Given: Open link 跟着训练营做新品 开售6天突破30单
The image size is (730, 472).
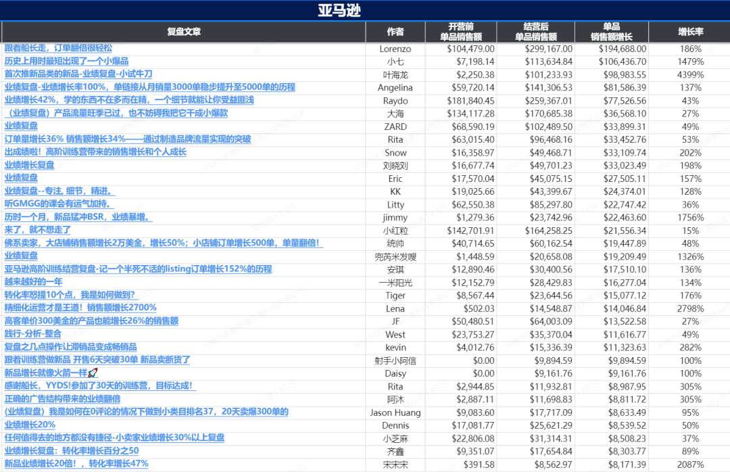Looking at the screenshot, I should [x=97, y=360].
